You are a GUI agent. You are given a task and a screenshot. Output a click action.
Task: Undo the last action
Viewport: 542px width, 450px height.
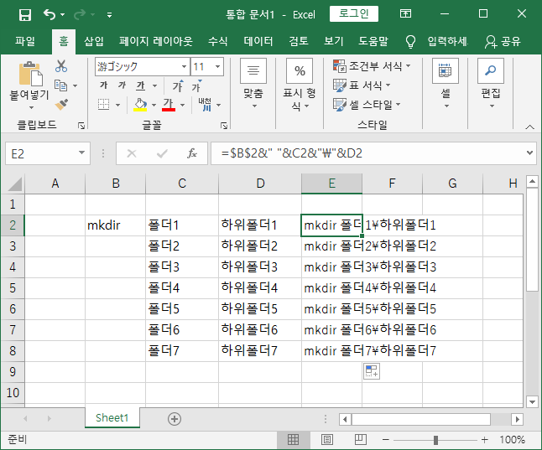[50, 14]
